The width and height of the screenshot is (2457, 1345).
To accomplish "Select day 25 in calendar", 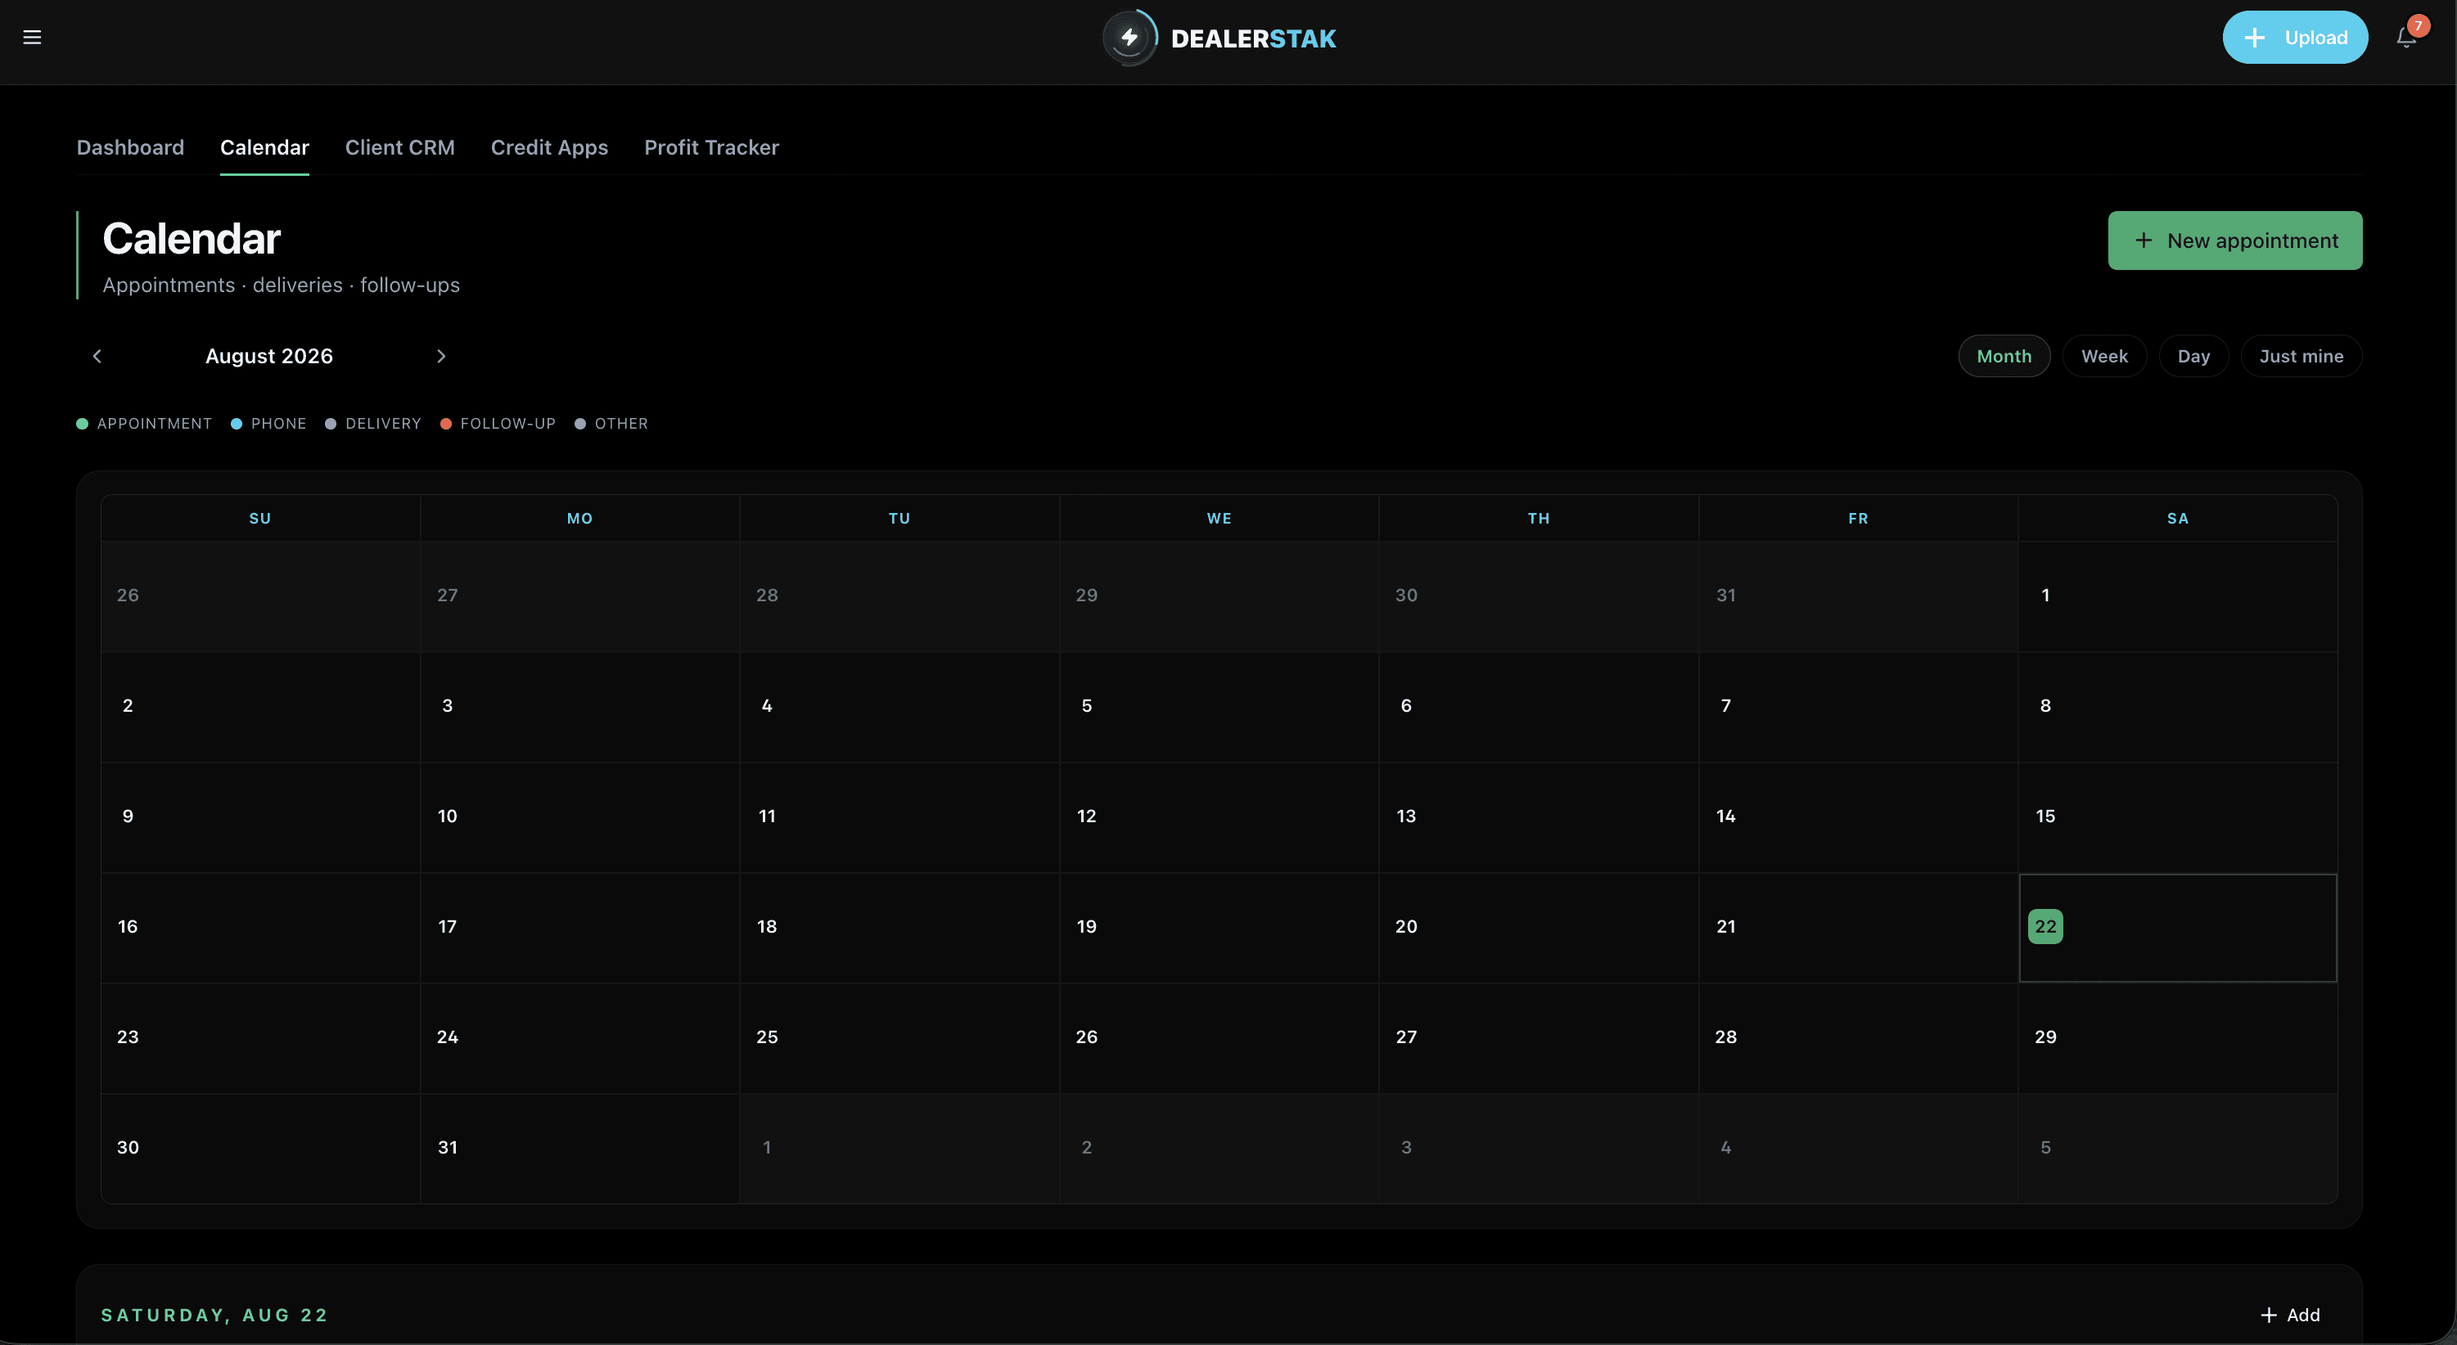I will click(899, 1038).
